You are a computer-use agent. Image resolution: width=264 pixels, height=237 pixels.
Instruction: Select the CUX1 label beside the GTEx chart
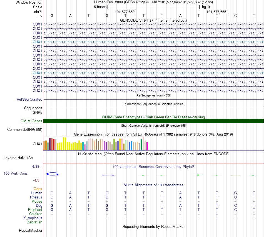pos(38,144)
